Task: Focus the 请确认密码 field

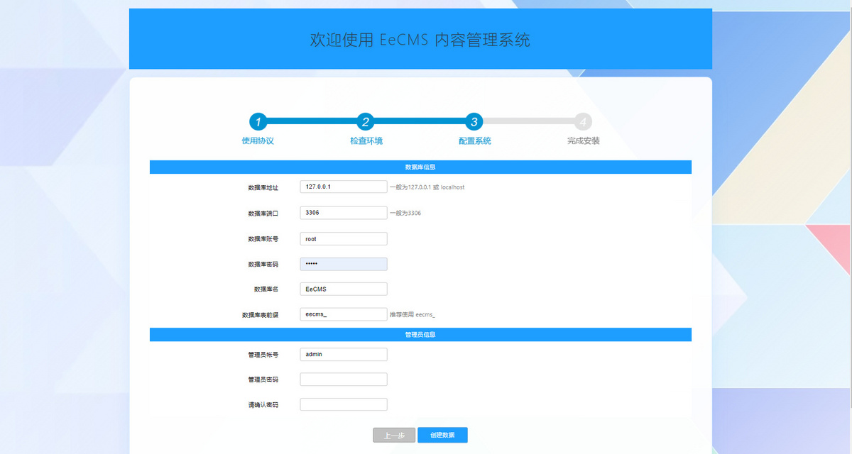Action: pos(344,404)
